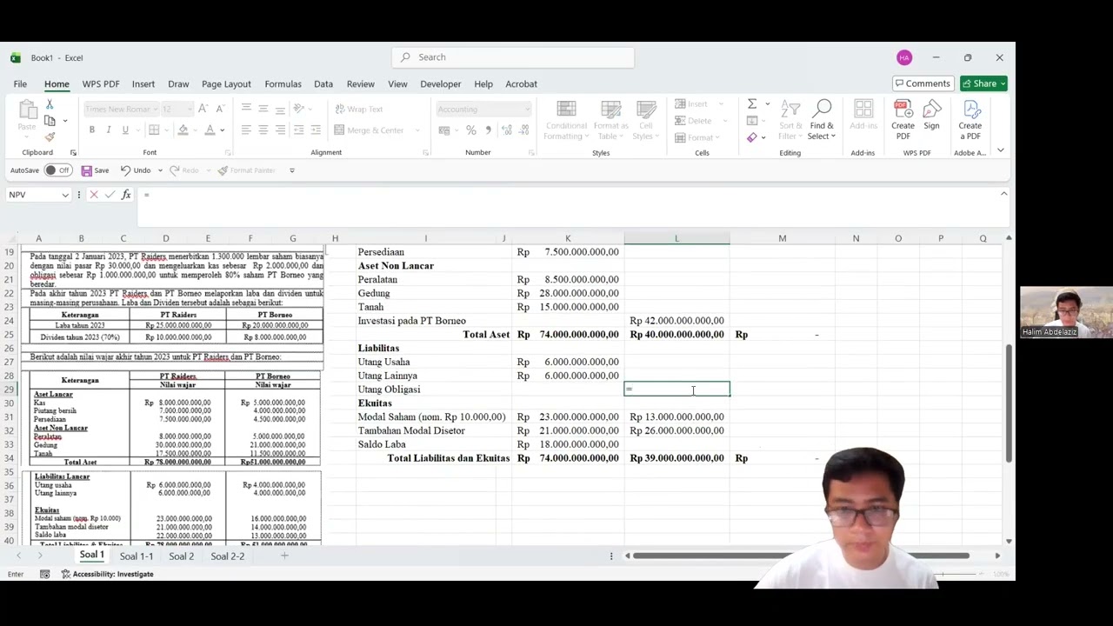Click the Increase Font Size icon
This screenshot has height=626, width=1113.
203,109
